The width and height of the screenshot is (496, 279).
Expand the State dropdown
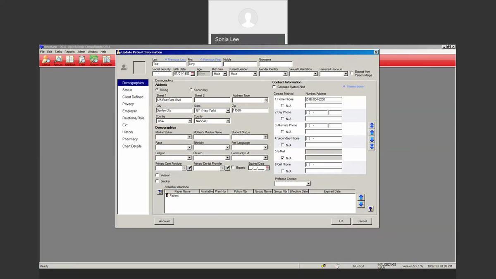(228, 111)
